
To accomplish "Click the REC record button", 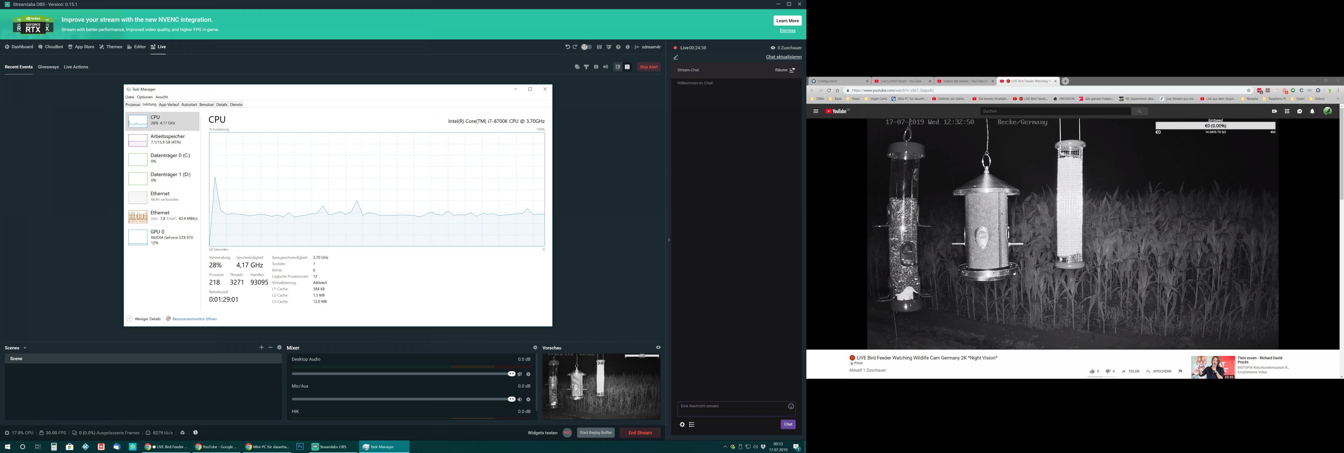I will [567, 433].
